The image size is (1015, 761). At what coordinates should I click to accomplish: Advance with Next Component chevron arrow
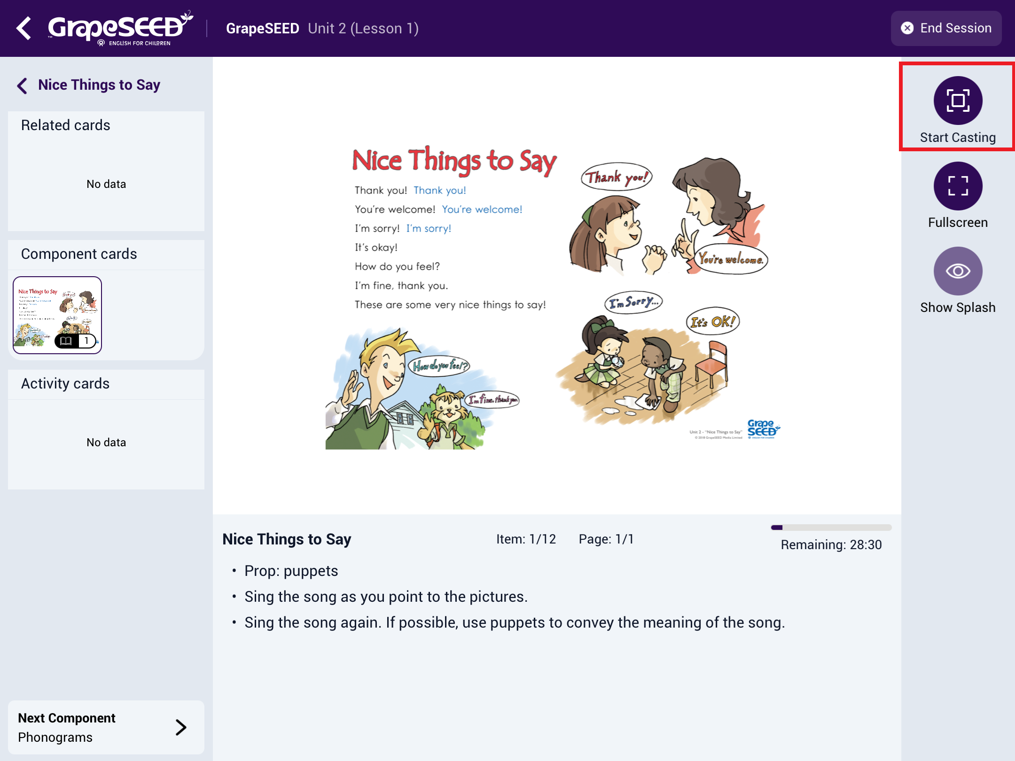[x=181, y=727]
